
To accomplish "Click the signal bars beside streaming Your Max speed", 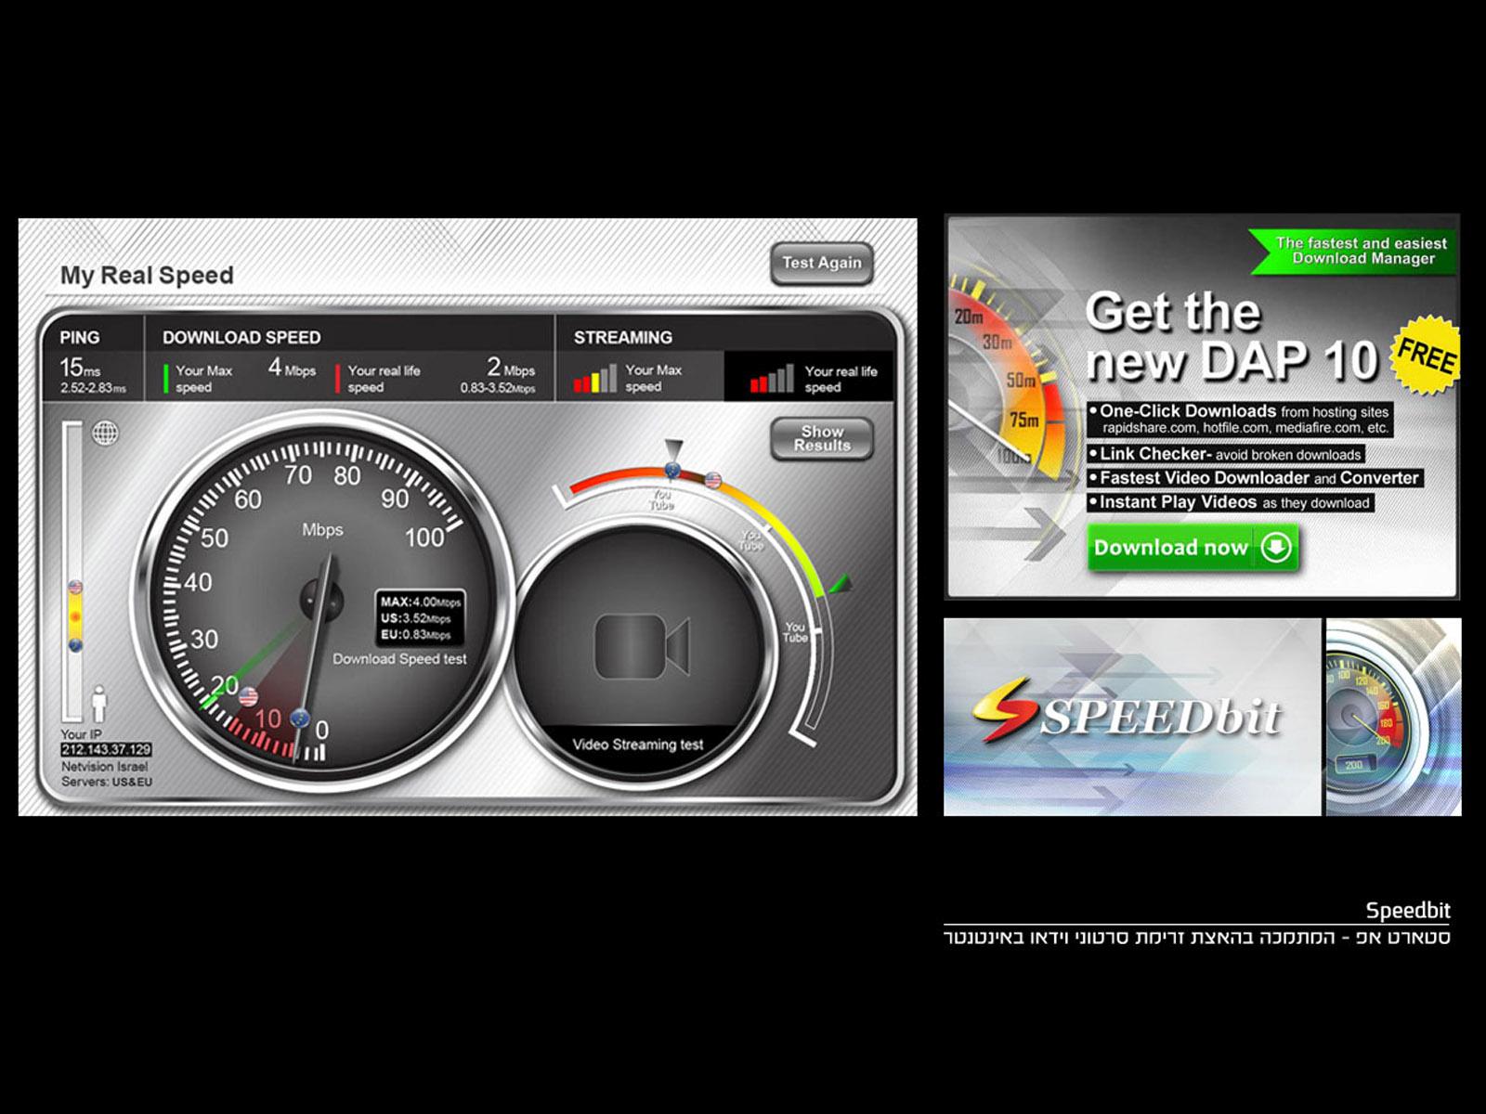I will pyautogui.click(x=594, y=378).
